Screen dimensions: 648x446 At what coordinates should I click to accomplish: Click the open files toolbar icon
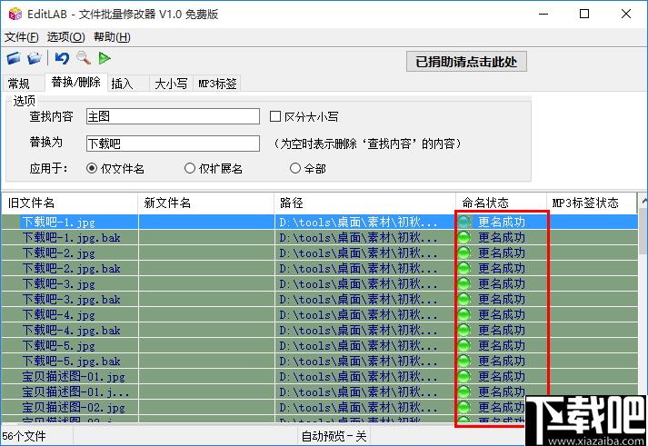tap(14, 58)
